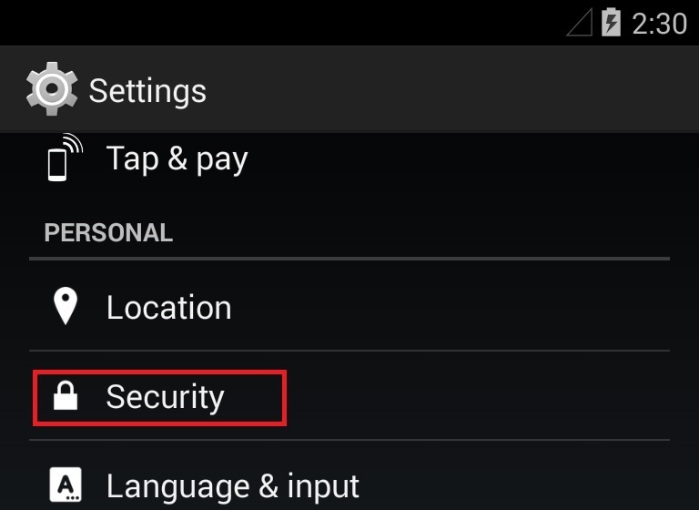699x510 pixels.
Task: Click empty space in the Location row
Action: tap(451, 306)
